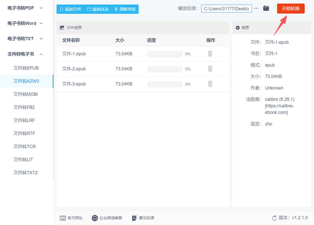Open the output folder icon

[x=266, y=8]
